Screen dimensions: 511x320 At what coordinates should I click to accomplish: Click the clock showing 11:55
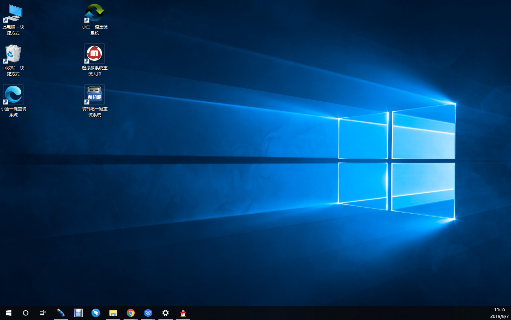500,310
